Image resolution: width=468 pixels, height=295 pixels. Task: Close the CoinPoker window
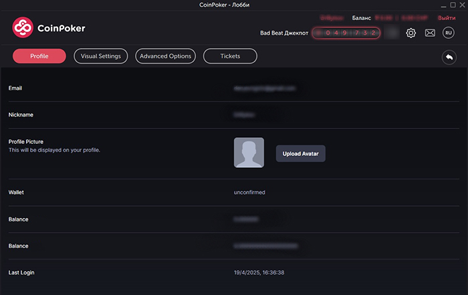click(x=462, y=5)
